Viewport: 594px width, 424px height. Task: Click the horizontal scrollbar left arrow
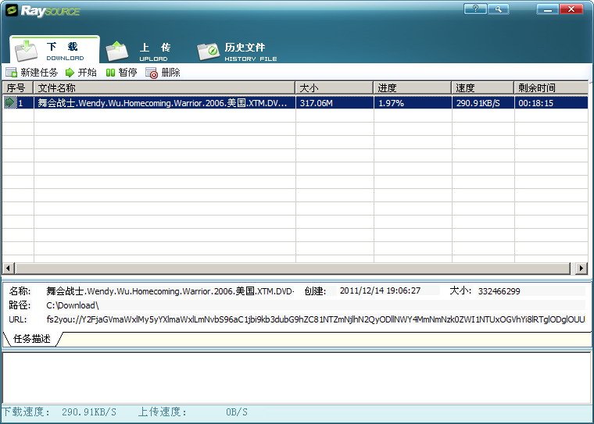pyautogui.click(x=8, y=269)
